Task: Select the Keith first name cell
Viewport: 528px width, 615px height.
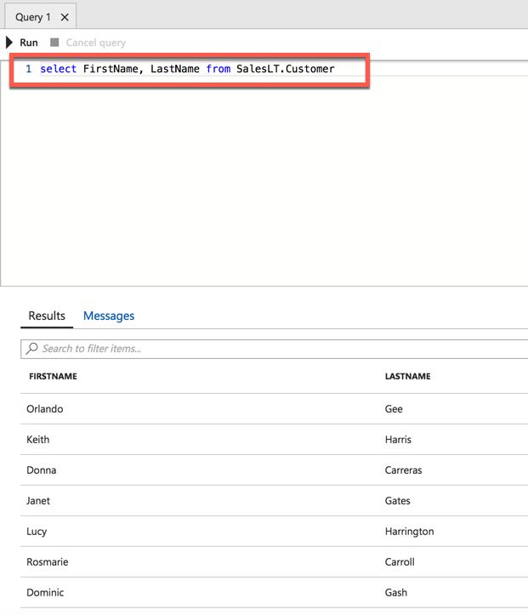Action: point(38,440)
